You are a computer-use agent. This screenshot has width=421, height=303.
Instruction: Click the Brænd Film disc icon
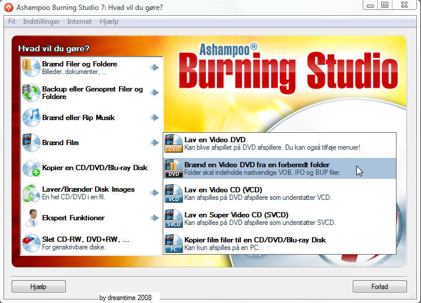tap(31, 143)
